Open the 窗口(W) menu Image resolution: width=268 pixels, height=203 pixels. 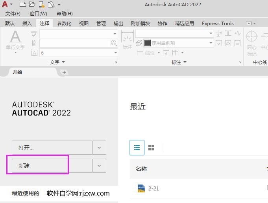39,14
